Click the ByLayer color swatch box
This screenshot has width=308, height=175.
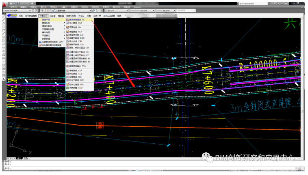pyautogui.click(x=106, y=11)
